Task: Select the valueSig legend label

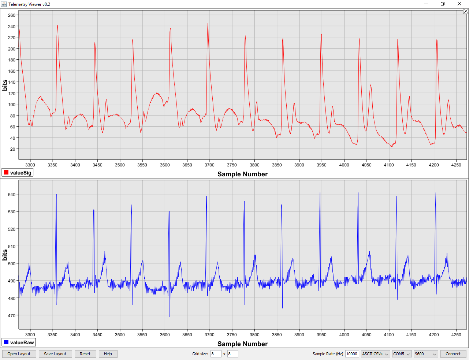Action: (20, 172)
